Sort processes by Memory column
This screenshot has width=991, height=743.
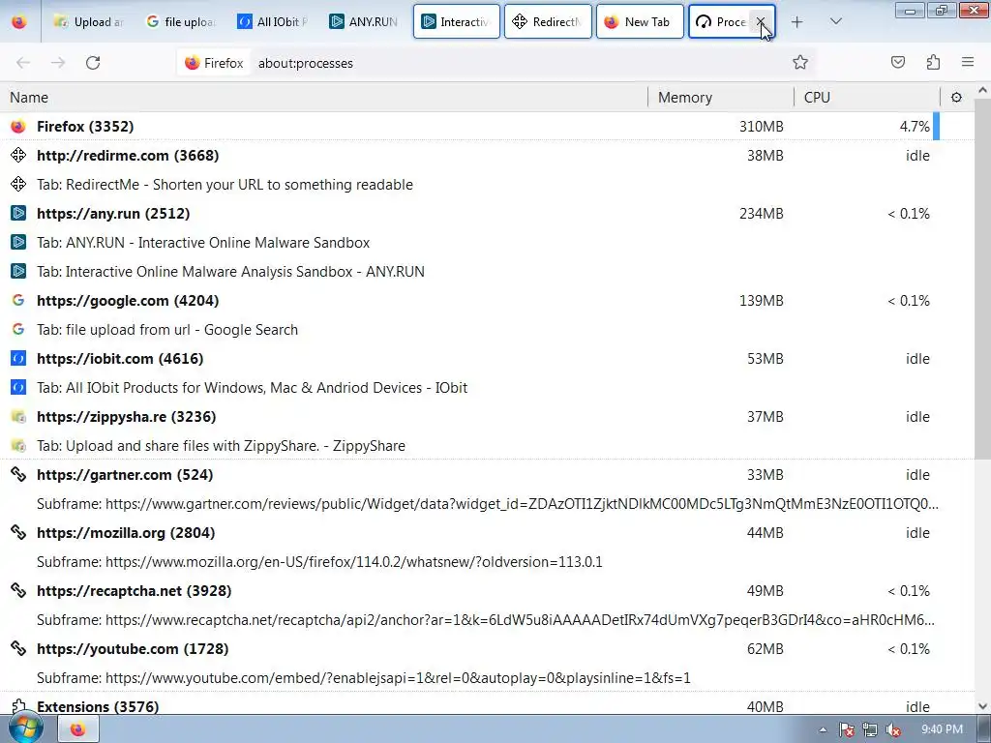click(x=720, y=98)
